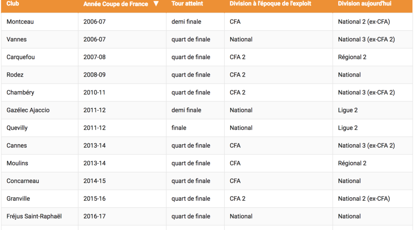Image resolution: width=415 pixels, height=230 pixels.
Task: Select the Granville club name
Action: pos(18,198)
